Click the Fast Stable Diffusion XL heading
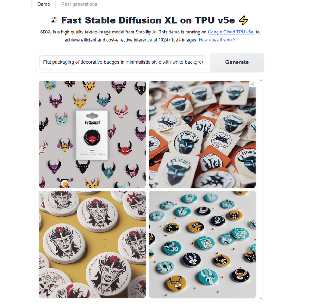Image resolution: width=317 pixels, height=307 pixels. pos(148,20)
